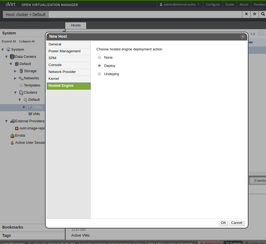Screen dimensions: 266x244
Task: Click the Networks icon in the tree
Action: point(21,78)
